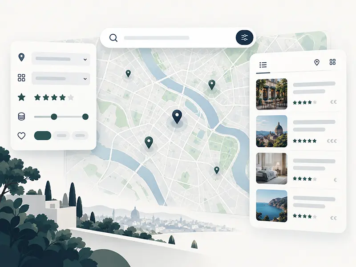
Task: Click the title bar of the bedroom listing
Action: pos(314,161)
